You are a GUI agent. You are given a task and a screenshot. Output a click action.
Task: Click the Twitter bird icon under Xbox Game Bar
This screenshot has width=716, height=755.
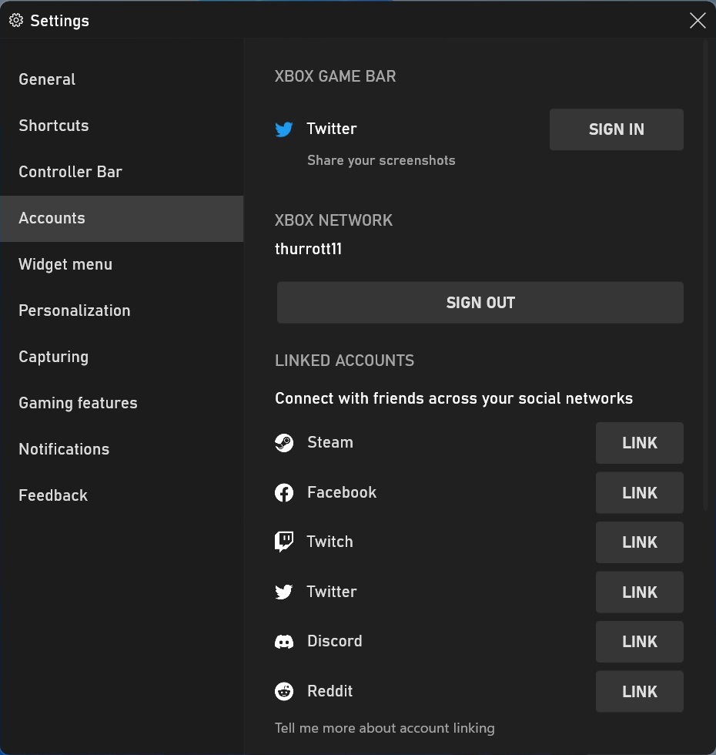click(x=284, y=129)
